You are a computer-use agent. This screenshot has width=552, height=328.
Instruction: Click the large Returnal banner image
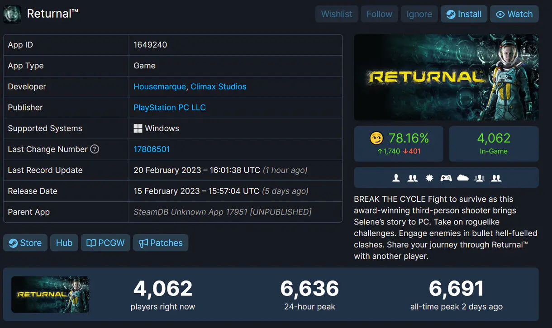pyautogui.click(x=446, y=77)
